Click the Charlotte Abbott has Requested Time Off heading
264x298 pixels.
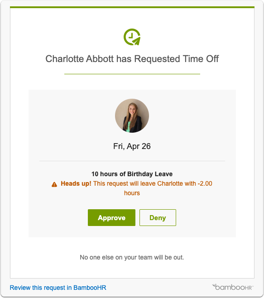[132, 59]
